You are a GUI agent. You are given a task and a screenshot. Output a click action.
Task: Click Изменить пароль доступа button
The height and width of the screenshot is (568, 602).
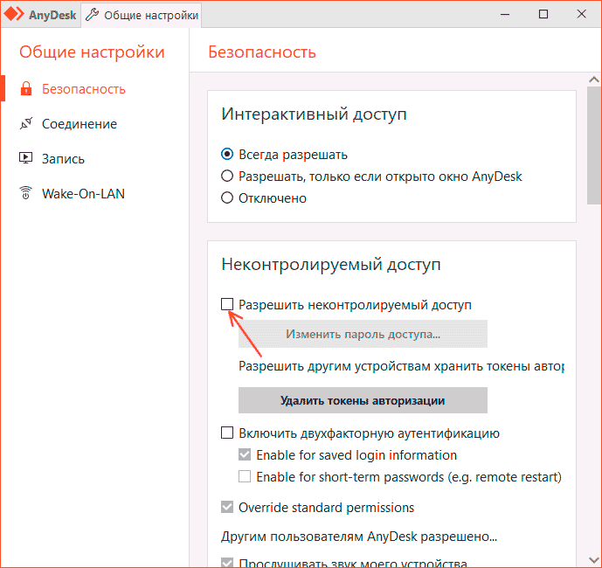coord(363,334)
